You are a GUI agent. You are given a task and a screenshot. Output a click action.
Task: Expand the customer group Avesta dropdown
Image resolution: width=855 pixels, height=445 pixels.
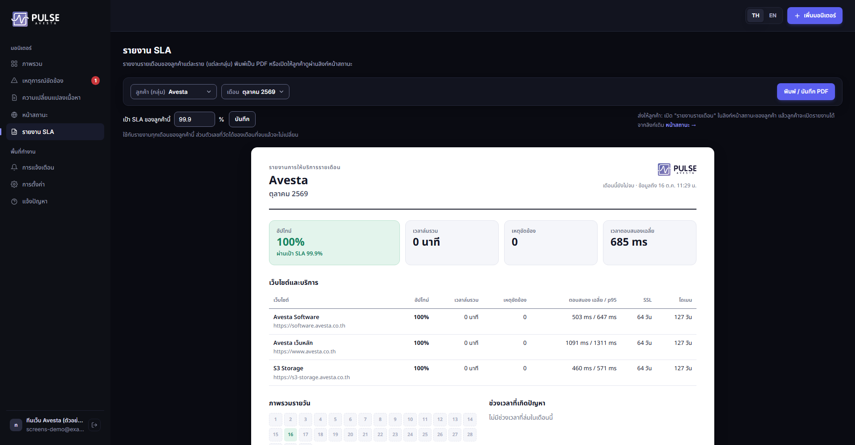pos(173,92)
